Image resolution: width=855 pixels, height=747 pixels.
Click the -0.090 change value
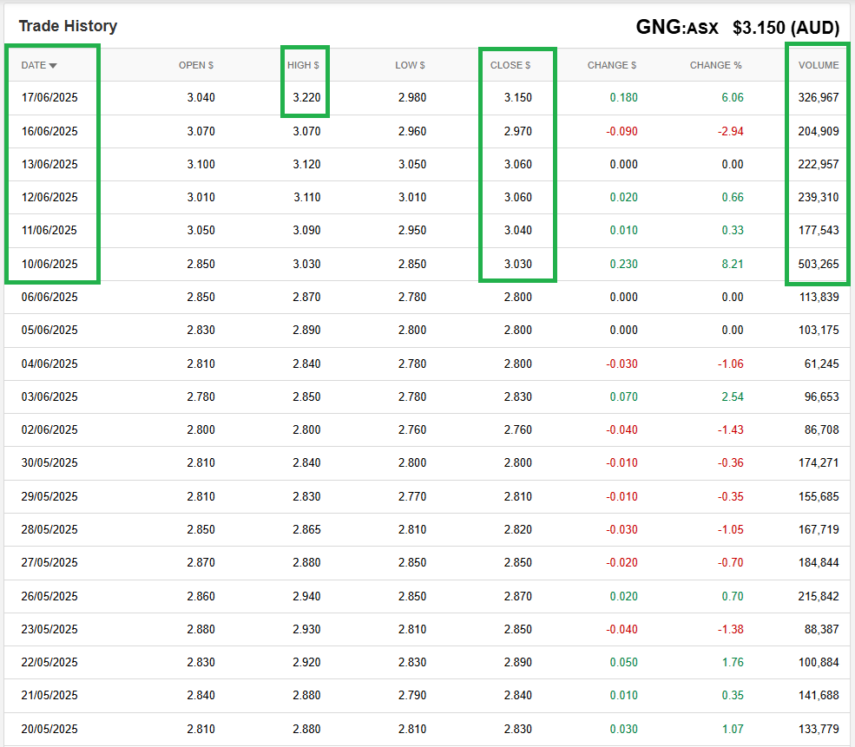pos(621,131)
